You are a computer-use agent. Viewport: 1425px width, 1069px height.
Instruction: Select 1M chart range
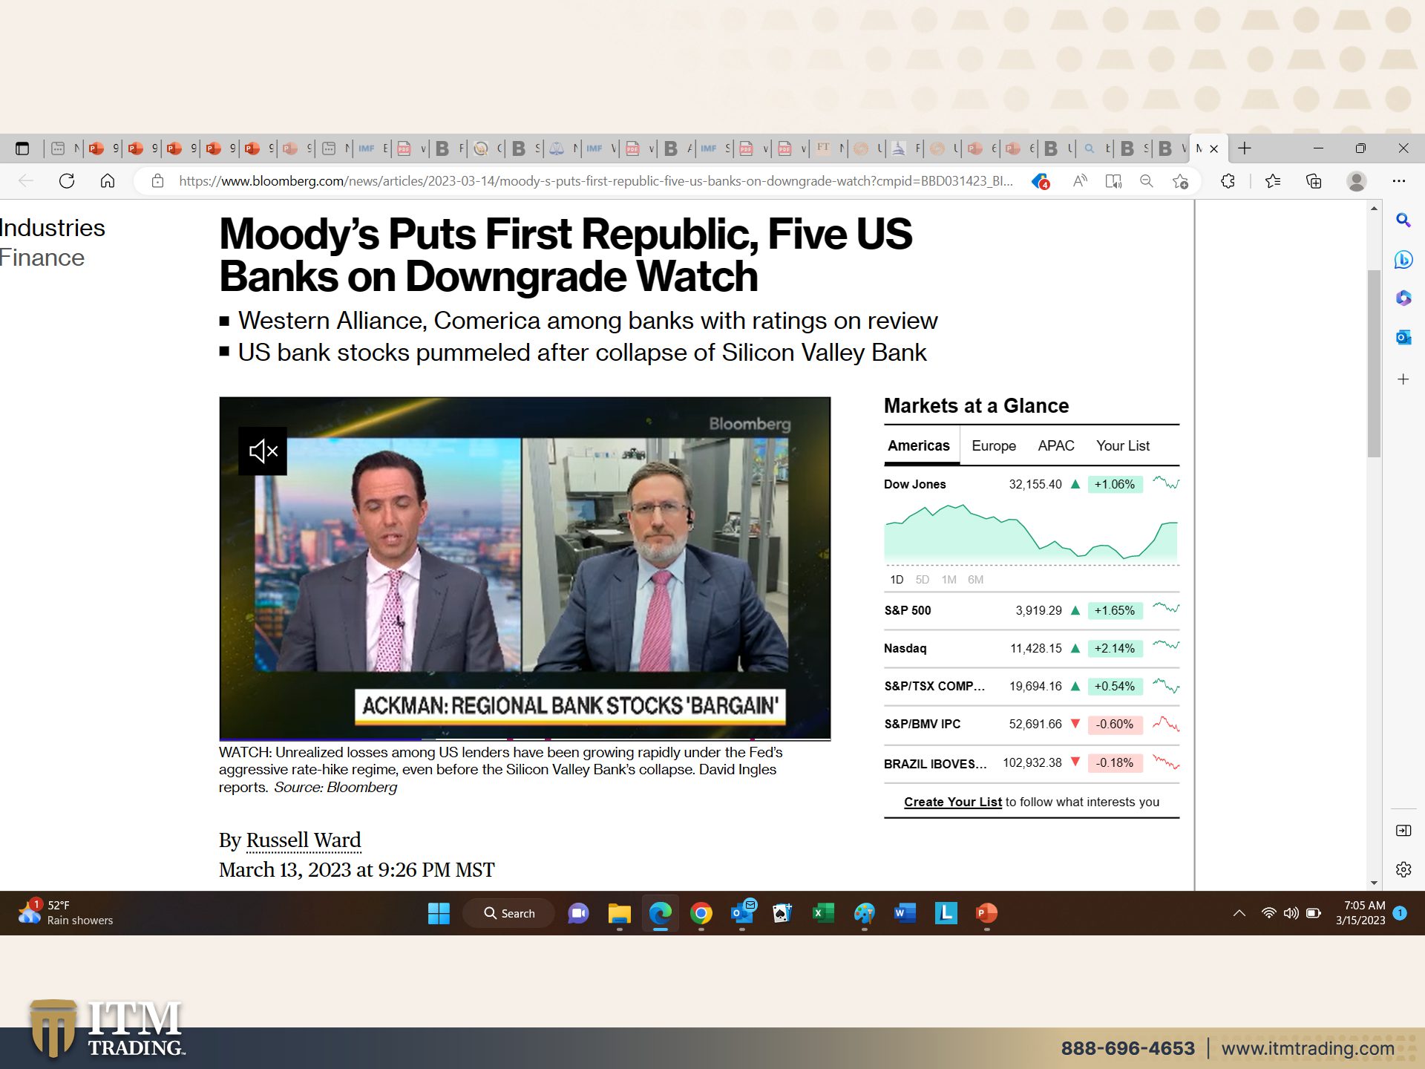(x=949, y=580)
